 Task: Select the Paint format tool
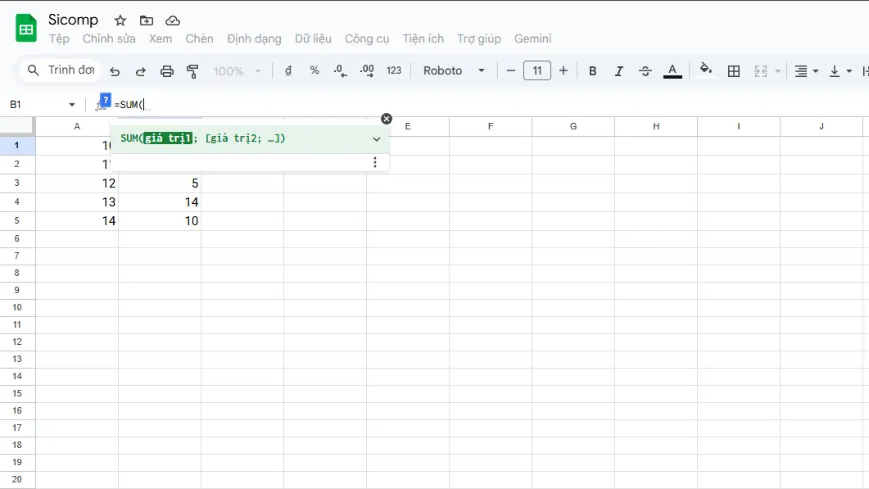tap(193, 70)
